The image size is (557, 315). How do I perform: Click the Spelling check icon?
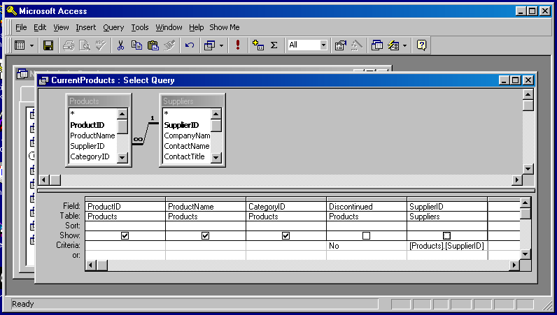pos(101,45)
